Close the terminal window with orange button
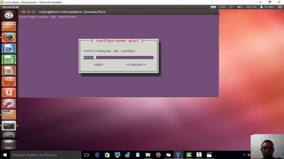 click(x=23, y=12)
